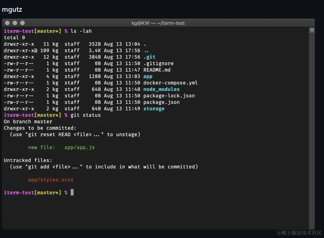This screenshot has height=238, width=324.
Task: Select the storage directory name
Action: 154,109
